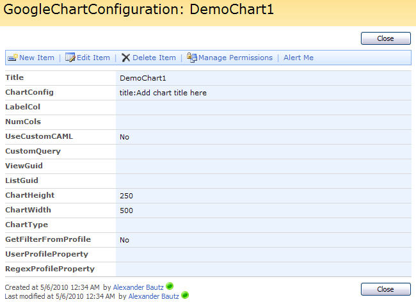Click the New Item icon in toolbar

(12, 58)
